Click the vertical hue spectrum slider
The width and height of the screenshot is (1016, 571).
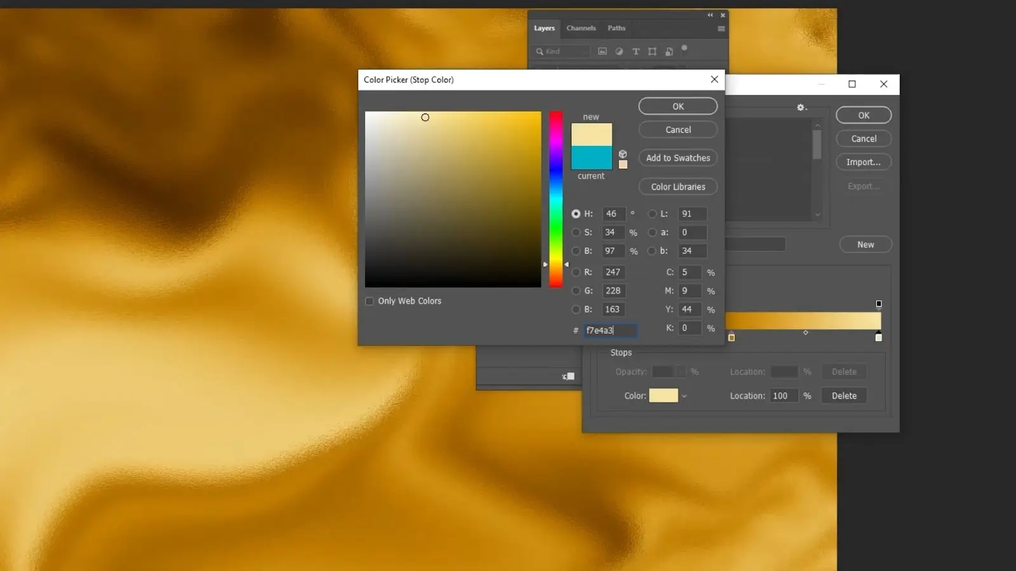(556, 199)
